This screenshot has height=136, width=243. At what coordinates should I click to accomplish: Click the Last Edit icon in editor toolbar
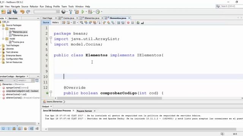pos(64,23)
